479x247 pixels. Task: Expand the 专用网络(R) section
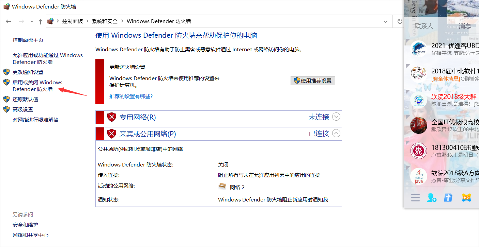(336, 117)
